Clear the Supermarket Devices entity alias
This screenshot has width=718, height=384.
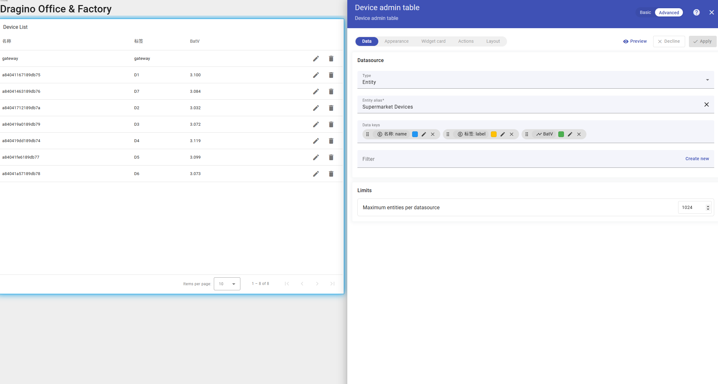pos(706,104)
